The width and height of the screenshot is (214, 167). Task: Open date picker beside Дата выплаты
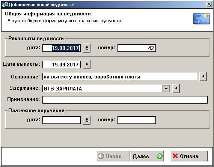[87, 65]
